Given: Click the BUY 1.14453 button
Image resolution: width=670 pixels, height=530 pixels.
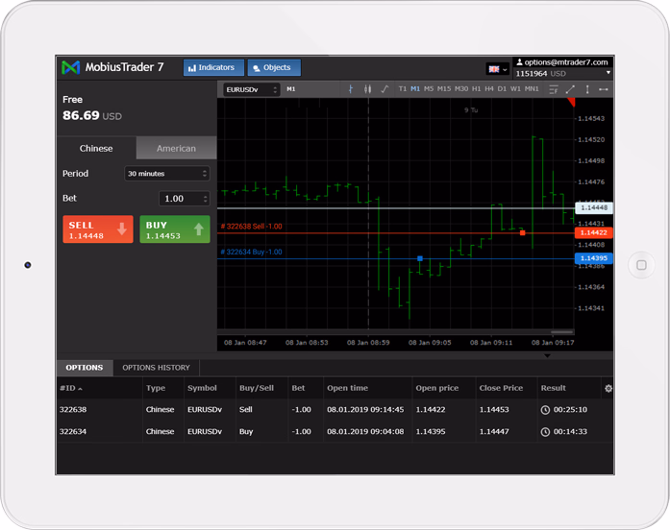Looking at the screenshot, I should (x=175, y=229).
